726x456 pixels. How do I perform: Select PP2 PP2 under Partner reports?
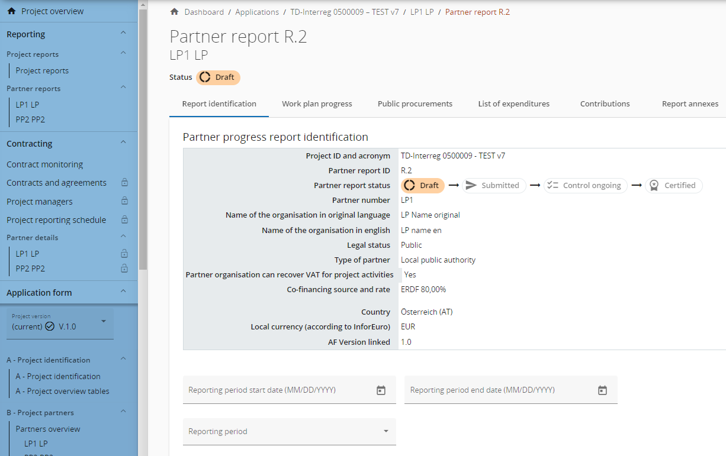coord(30,119)
